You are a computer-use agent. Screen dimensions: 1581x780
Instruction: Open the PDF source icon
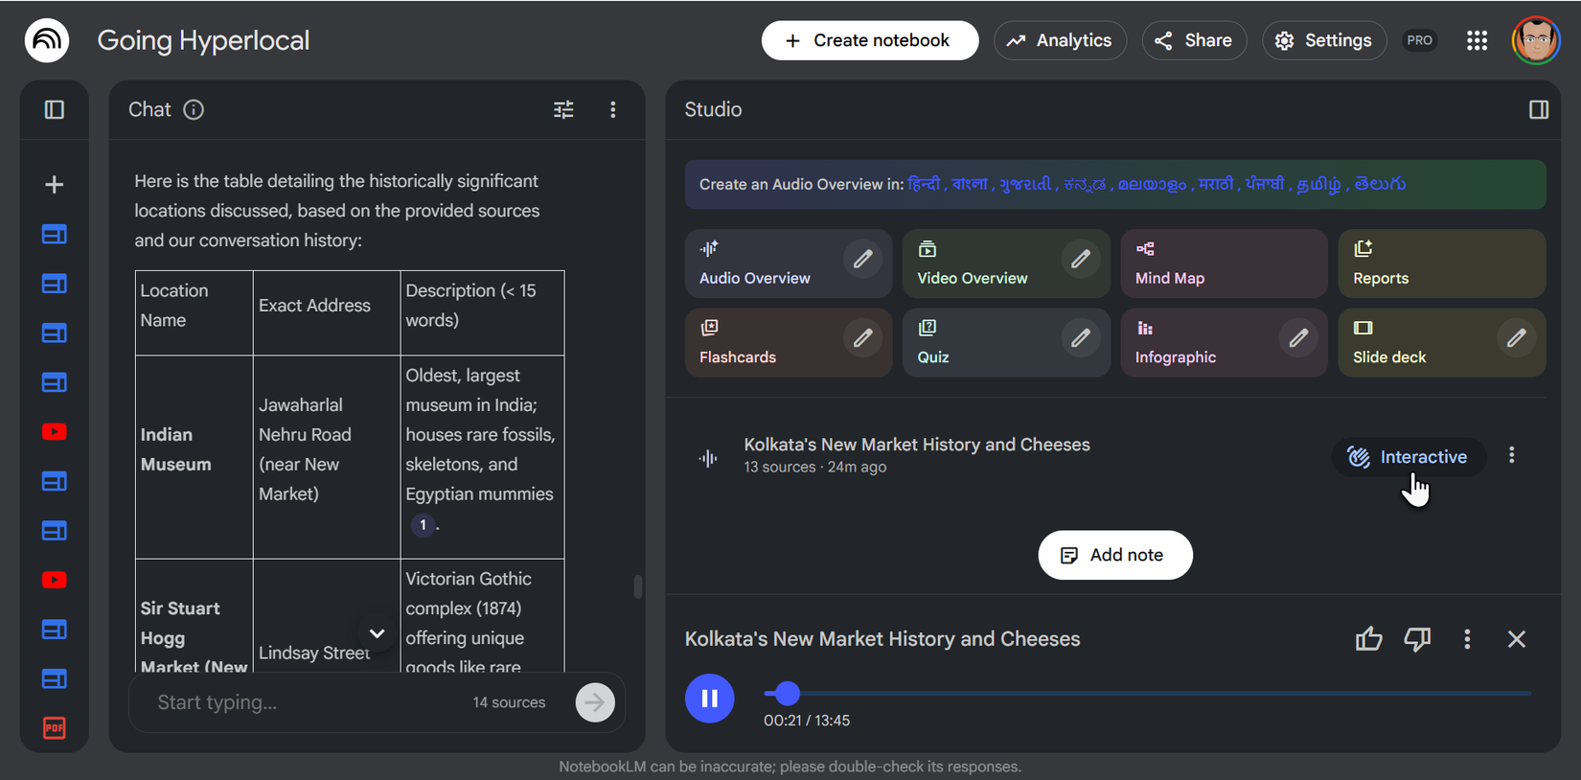(x=55, y=728)
